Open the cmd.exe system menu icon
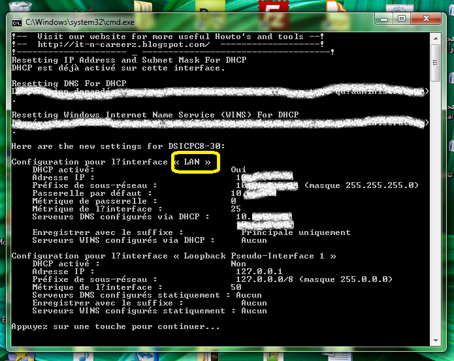454x361 pixels. [17, 22]
